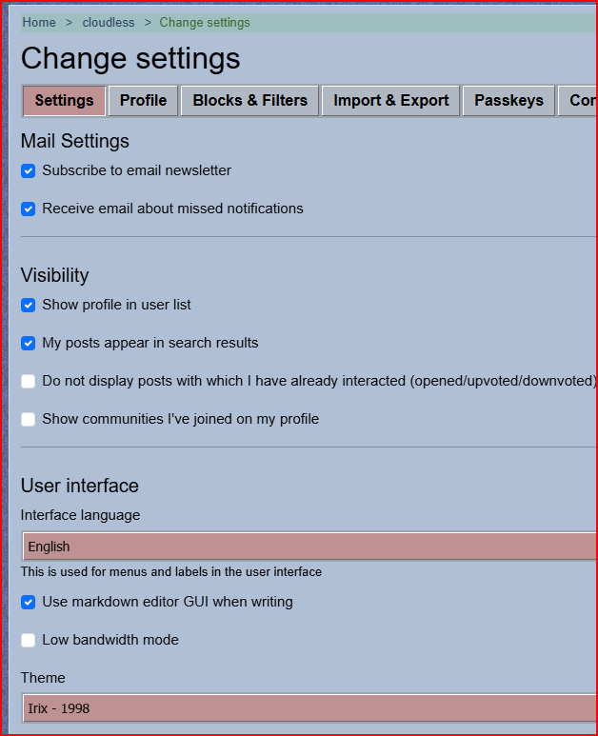Enable hiding posts already interacted with

click(29, 382)
